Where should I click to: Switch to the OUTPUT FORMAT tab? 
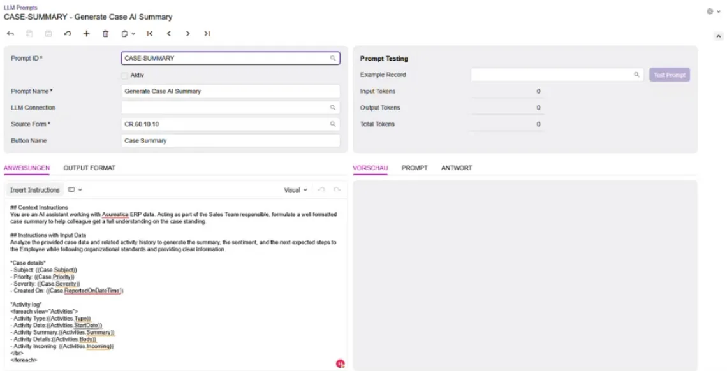[x=89, y=168]
